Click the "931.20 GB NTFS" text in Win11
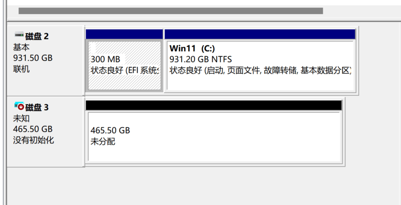 coord(200,59)
